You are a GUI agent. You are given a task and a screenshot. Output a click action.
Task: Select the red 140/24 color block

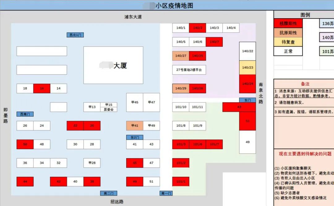tap(247, 83)
